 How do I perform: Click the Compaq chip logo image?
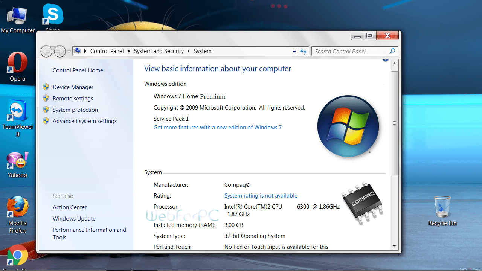pos(362,204)
